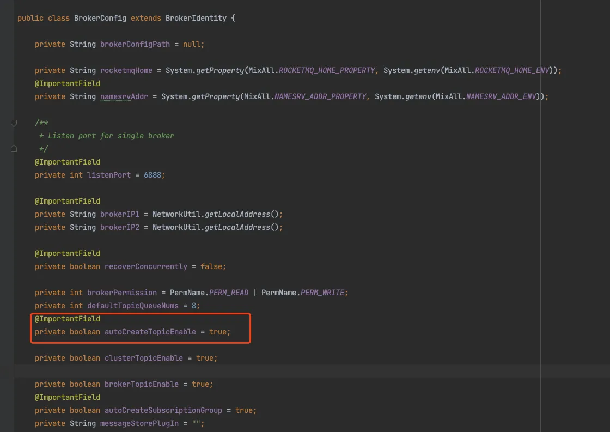Click the autoCreateSubscriptionGroup field name

coord(163,410)
